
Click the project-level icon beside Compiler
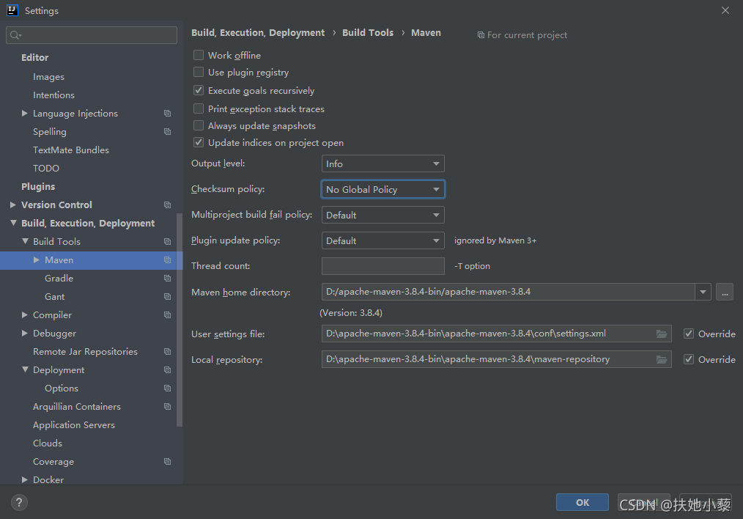167,314
